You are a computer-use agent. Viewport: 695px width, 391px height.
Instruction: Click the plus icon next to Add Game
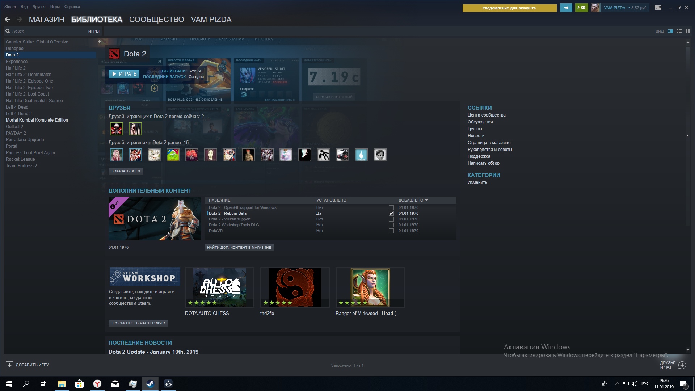point(9,365)
